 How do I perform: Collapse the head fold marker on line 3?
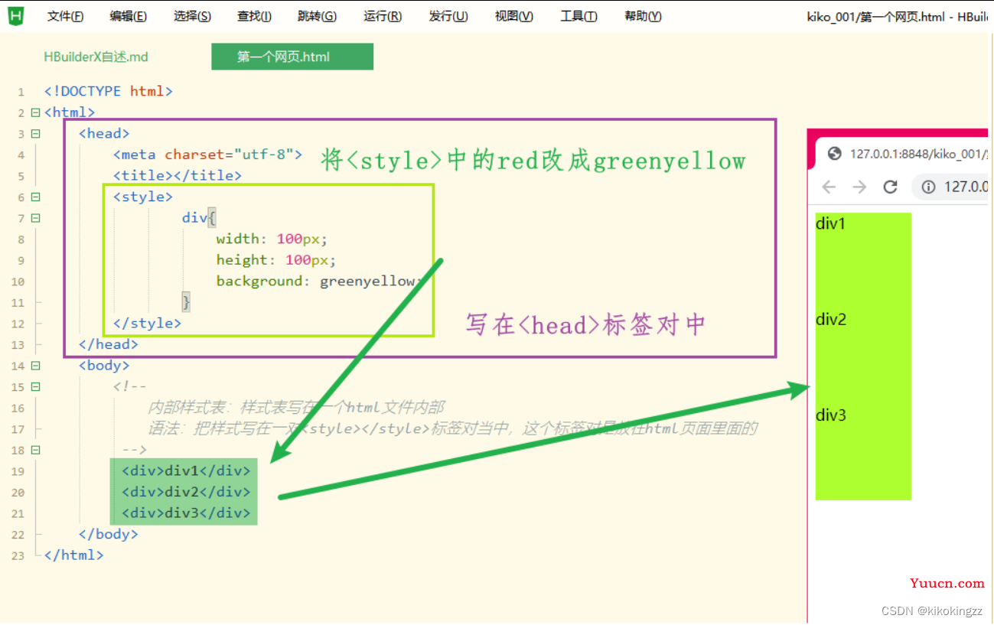(35, 134)
